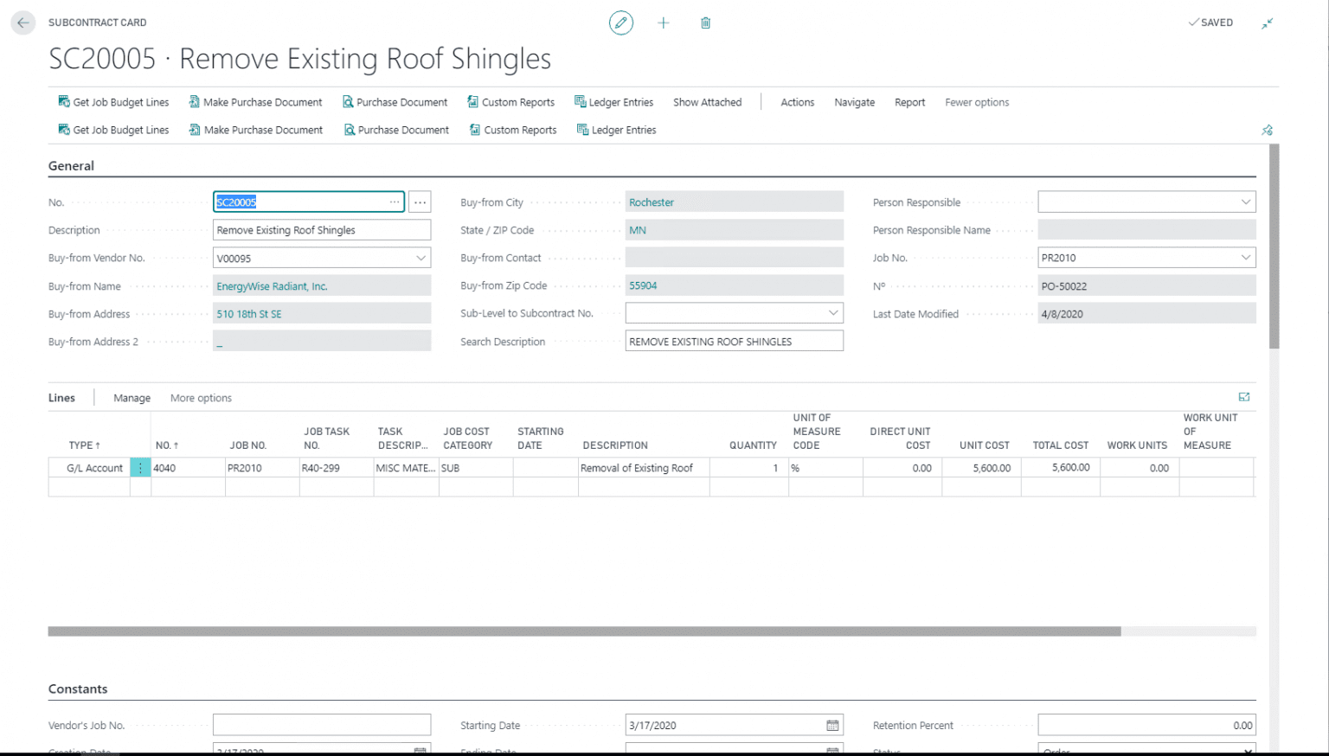Click the No. field ellipsis button
Screen dimensions: 1329x756
[420, 202]
